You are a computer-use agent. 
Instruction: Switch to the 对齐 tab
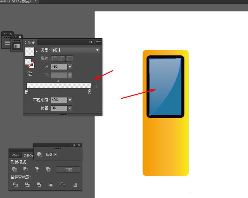[15, 155]
